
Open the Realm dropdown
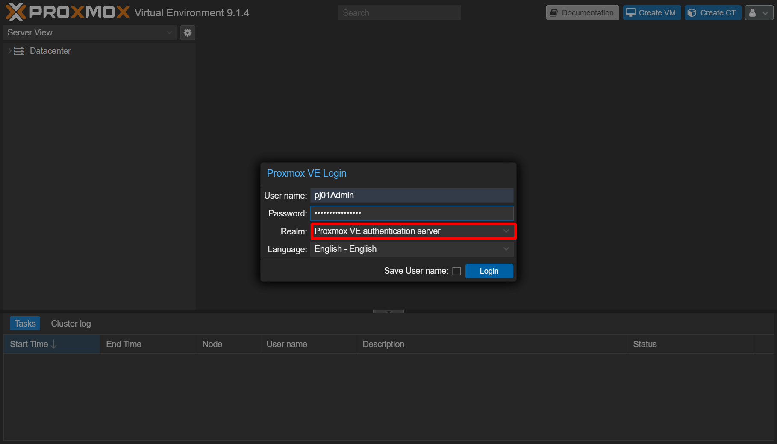pos(506,231)
